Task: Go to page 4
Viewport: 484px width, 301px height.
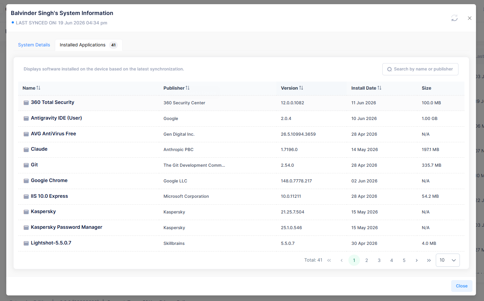Action: click(x=391, y=260)
